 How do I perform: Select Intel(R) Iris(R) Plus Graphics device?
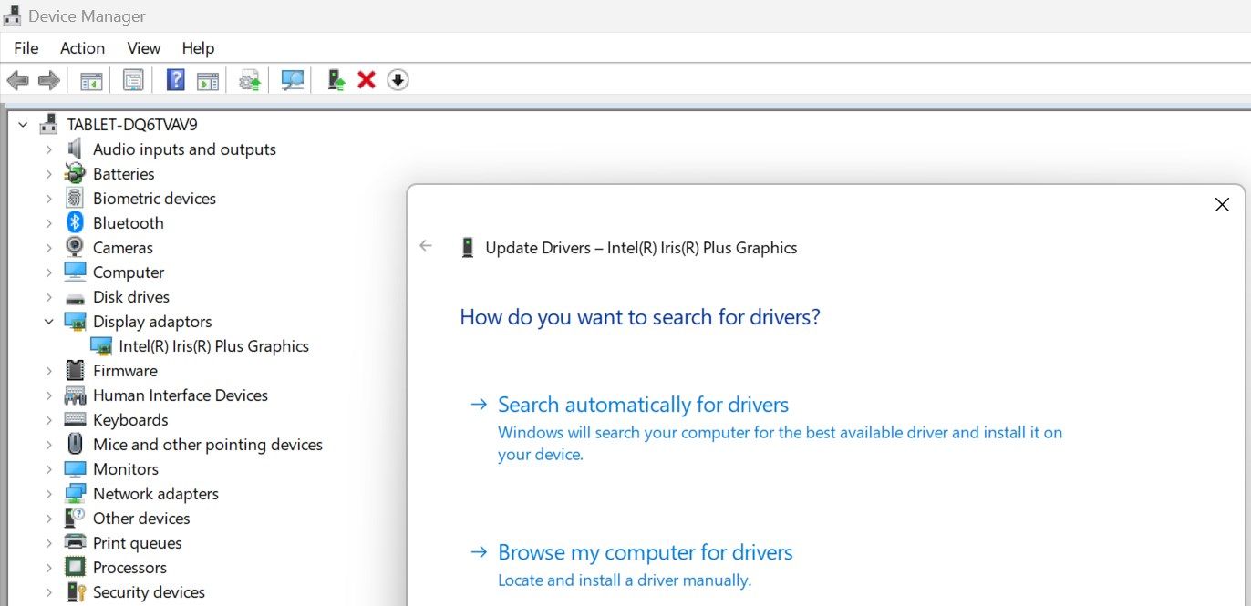click(213, 345)
